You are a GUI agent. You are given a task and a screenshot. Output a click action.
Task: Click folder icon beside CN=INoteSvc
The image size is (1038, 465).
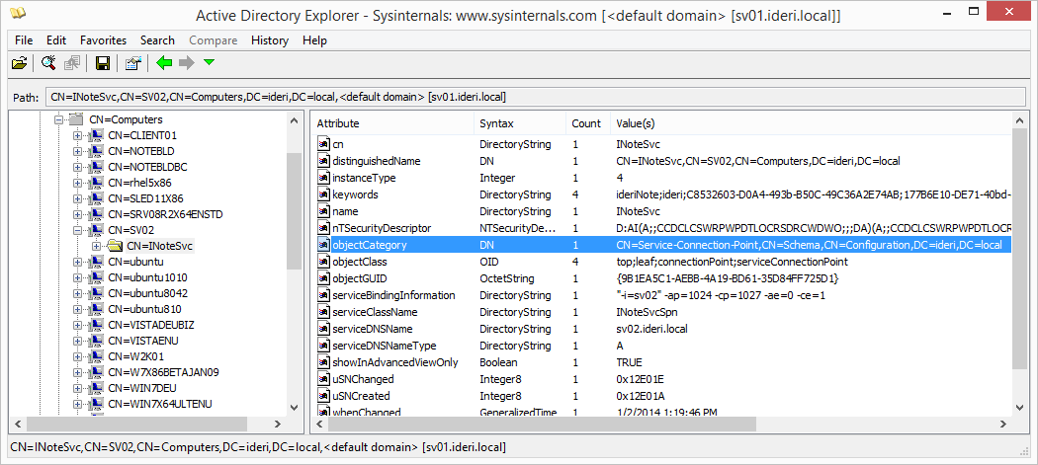[115, 246]
